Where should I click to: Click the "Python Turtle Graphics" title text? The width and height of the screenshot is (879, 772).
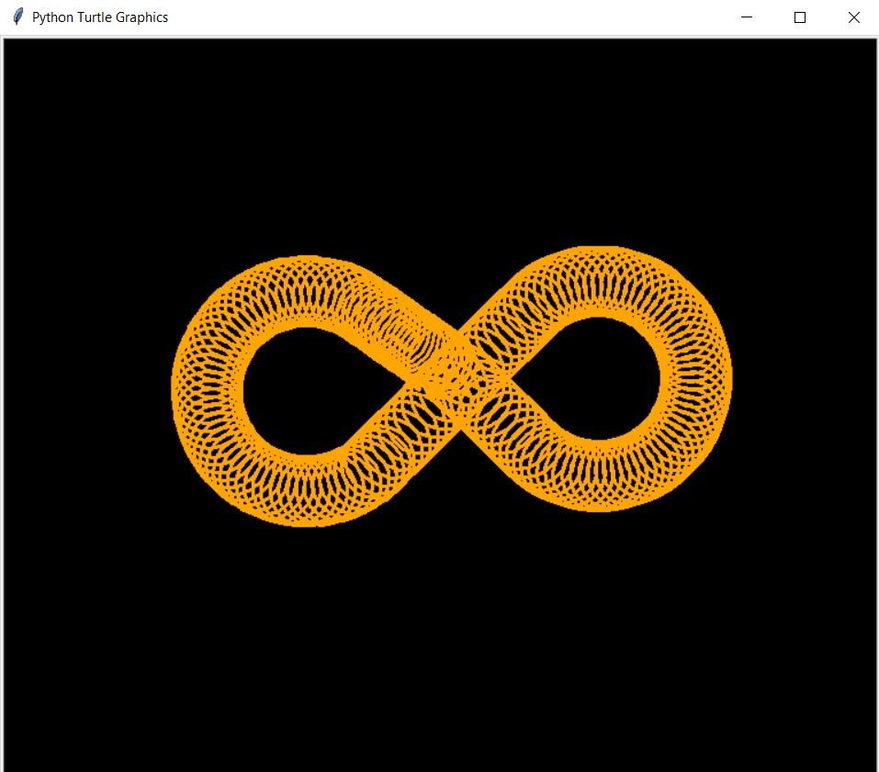(100, 17)
